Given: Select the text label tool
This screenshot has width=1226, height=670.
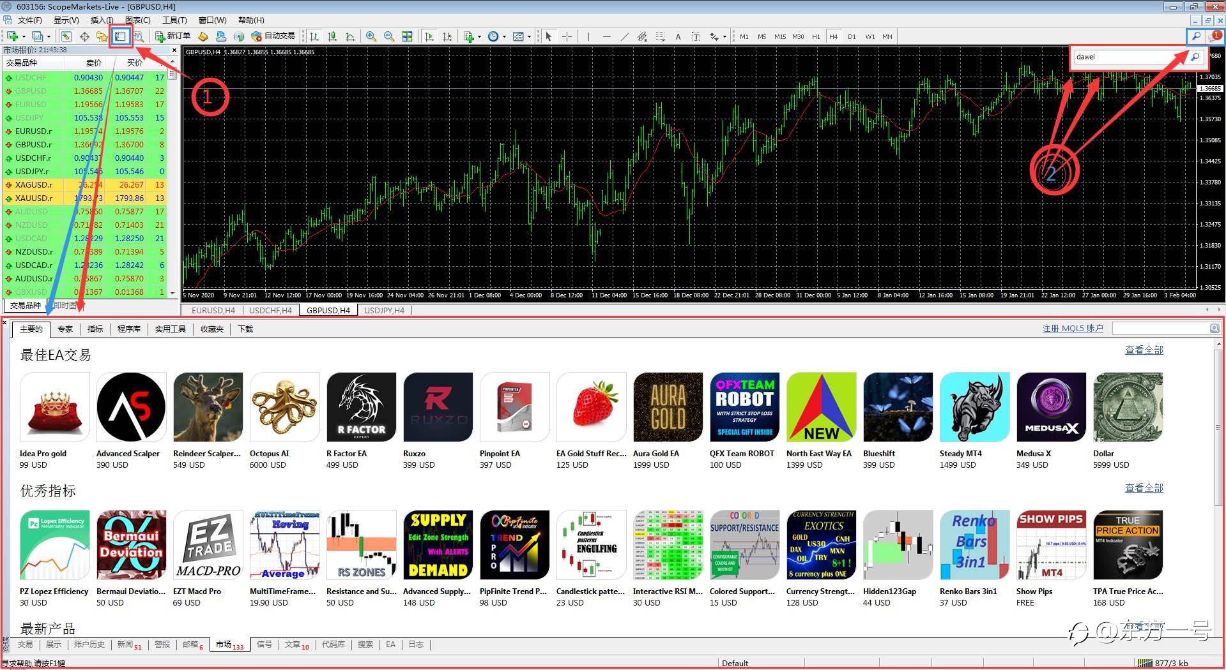Looking at the screenshot, I should tap(696, 36).
